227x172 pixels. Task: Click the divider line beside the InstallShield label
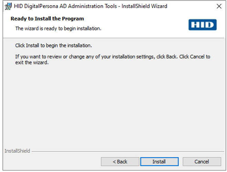coord(127,151)
